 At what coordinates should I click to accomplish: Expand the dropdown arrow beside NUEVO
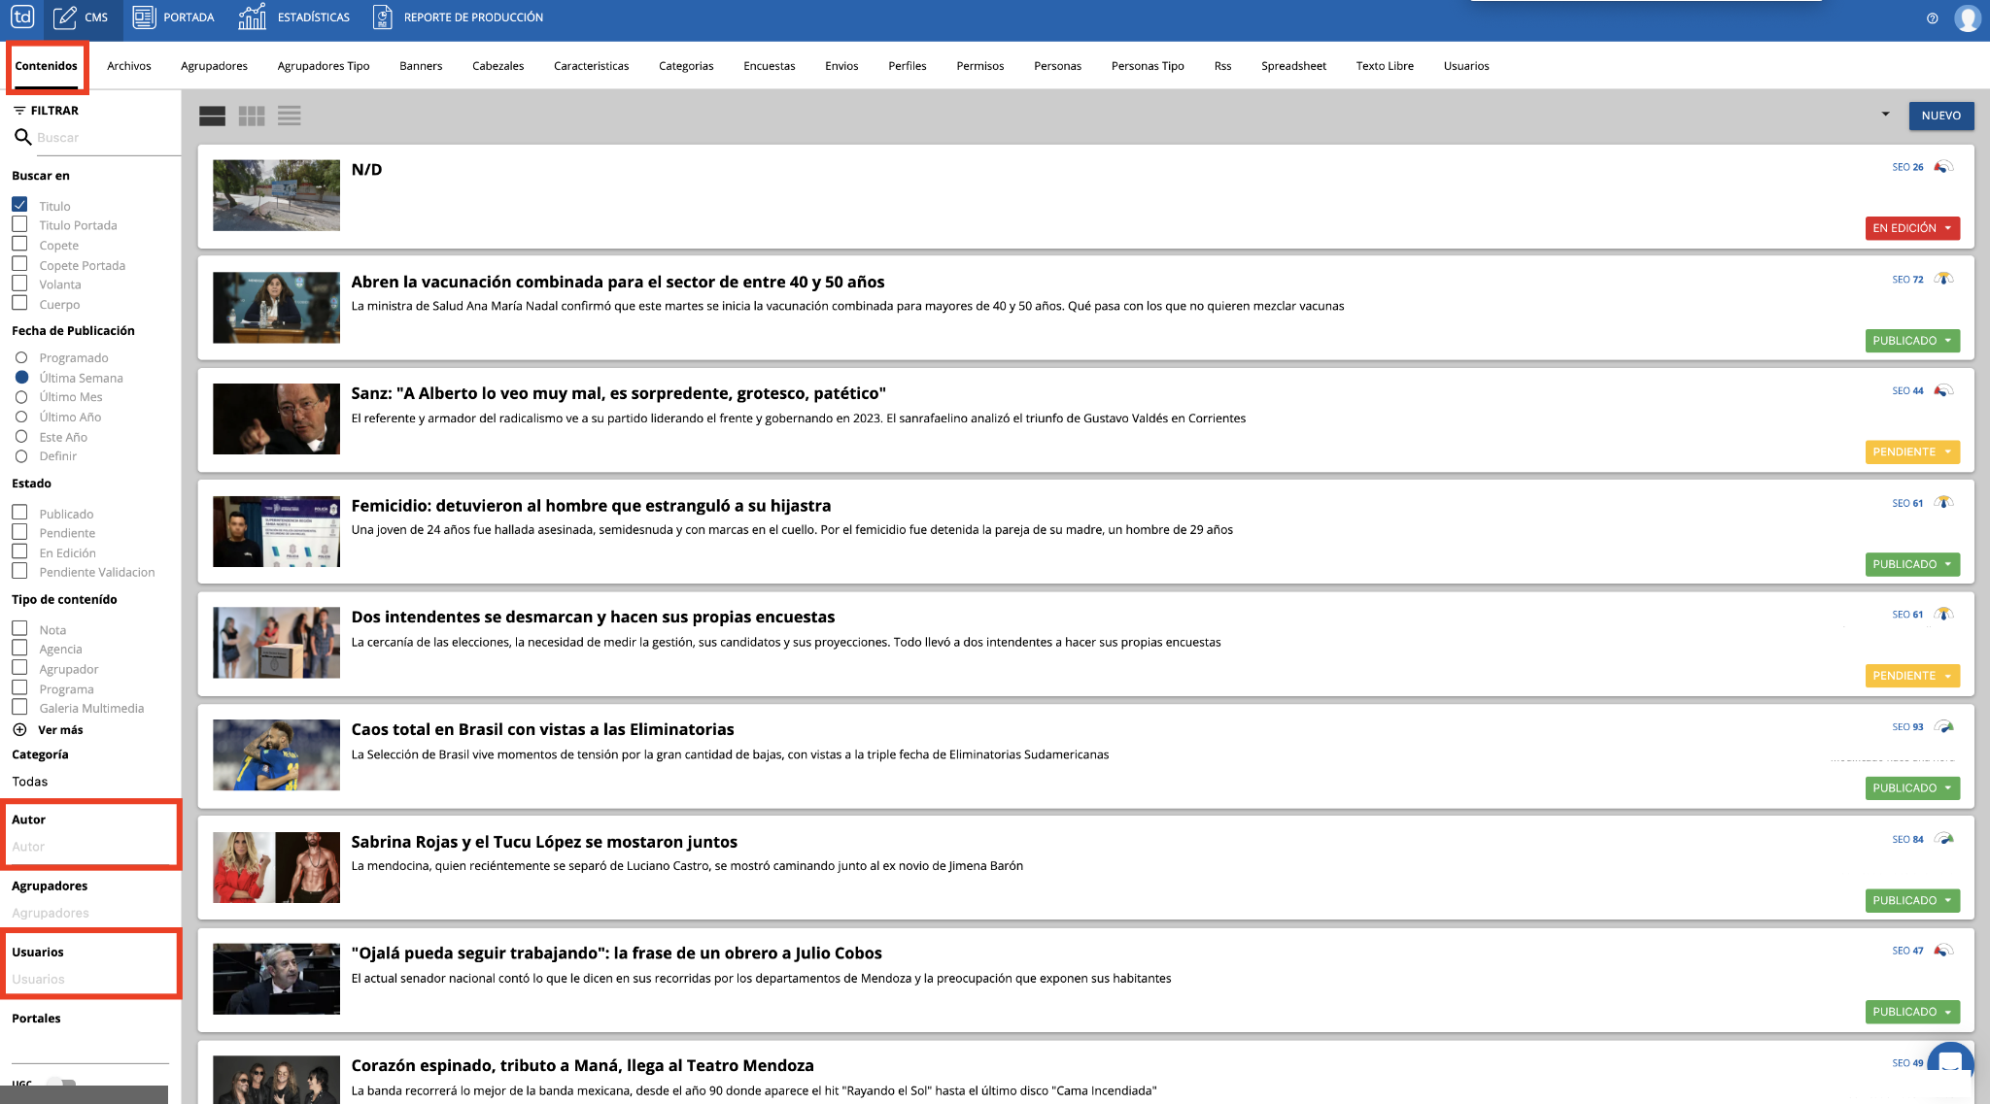pos(1885,115)
